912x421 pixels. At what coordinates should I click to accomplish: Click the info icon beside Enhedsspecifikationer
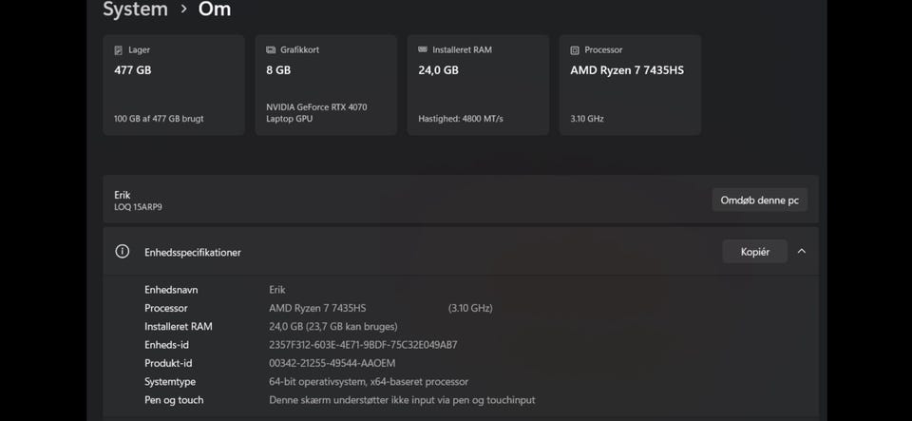(123, 252)
